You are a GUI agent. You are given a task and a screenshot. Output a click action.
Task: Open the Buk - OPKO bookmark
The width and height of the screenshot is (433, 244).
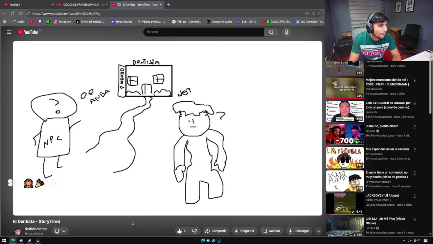click(x=246, y=22)
